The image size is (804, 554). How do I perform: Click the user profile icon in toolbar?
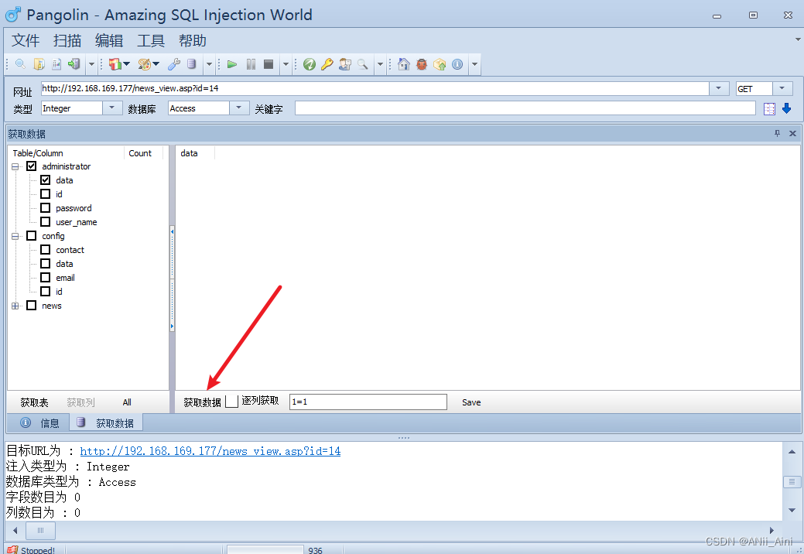[345, 64]
